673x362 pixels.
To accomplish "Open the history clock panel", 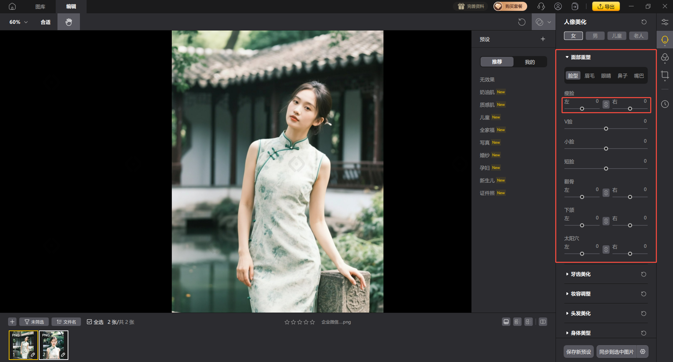I will [x=665, y=104].
